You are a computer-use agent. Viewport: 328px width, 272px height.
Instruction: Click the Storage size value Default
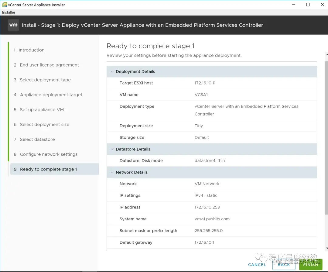tap(202, 137)
